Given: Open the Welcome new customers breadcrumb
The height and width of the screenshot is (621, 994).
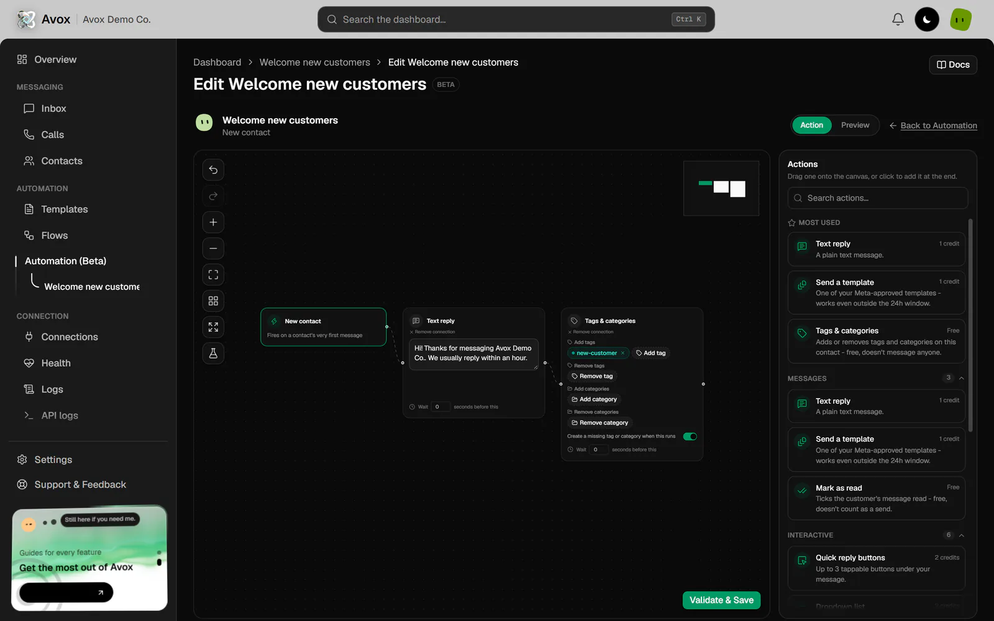Looking at the screenshot, I should coord(314,63).
